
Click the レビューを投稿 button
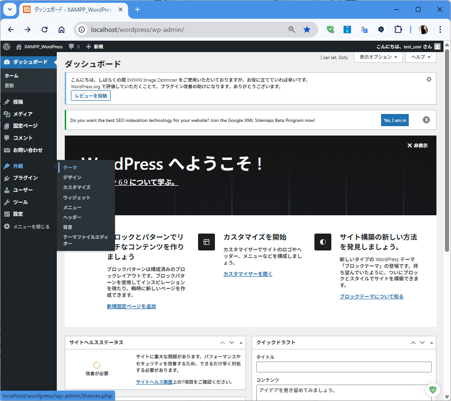coord(91,96)
